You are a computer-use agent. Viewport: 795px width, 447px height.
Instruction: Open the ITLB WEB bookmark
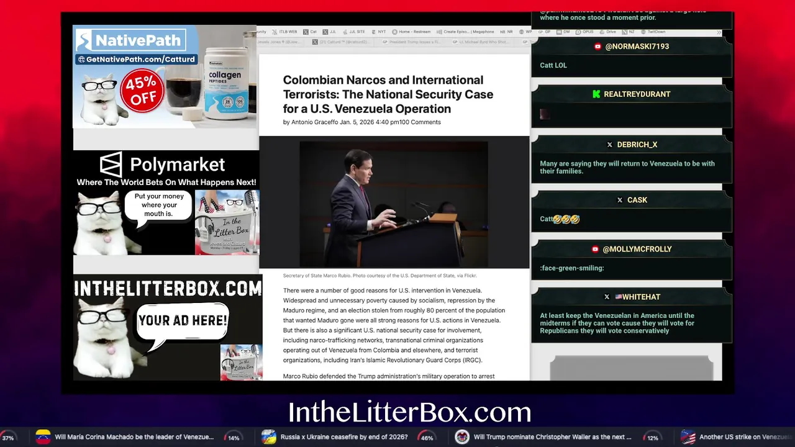(x=284, y=32)
